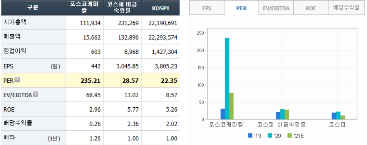Click the value 603

96,52
